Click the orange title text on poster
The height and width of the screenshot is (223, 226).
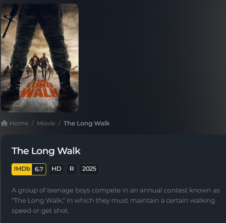coord(40,89)
